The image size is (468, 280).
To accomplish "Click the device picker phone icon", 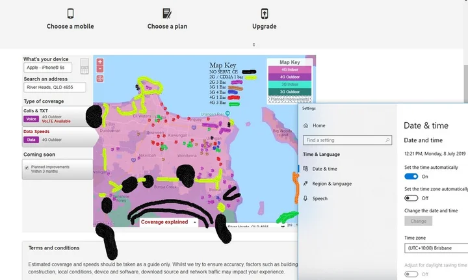I will point(84,66).
